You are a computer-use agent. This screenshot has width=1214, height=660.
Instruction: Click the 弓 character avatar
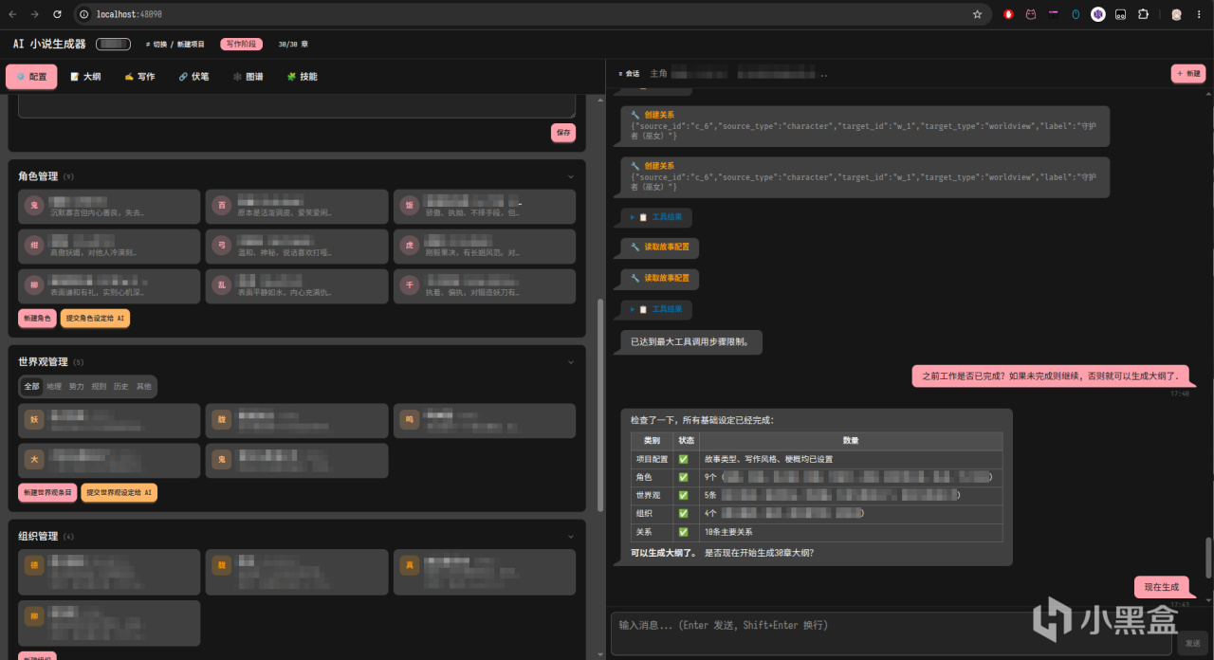pos(222,246)
